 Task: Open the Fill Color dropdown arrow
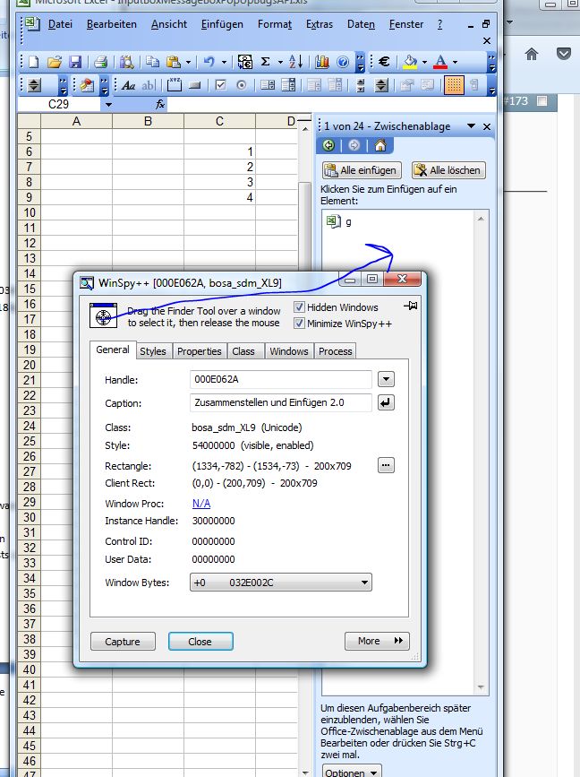point(424,62)
